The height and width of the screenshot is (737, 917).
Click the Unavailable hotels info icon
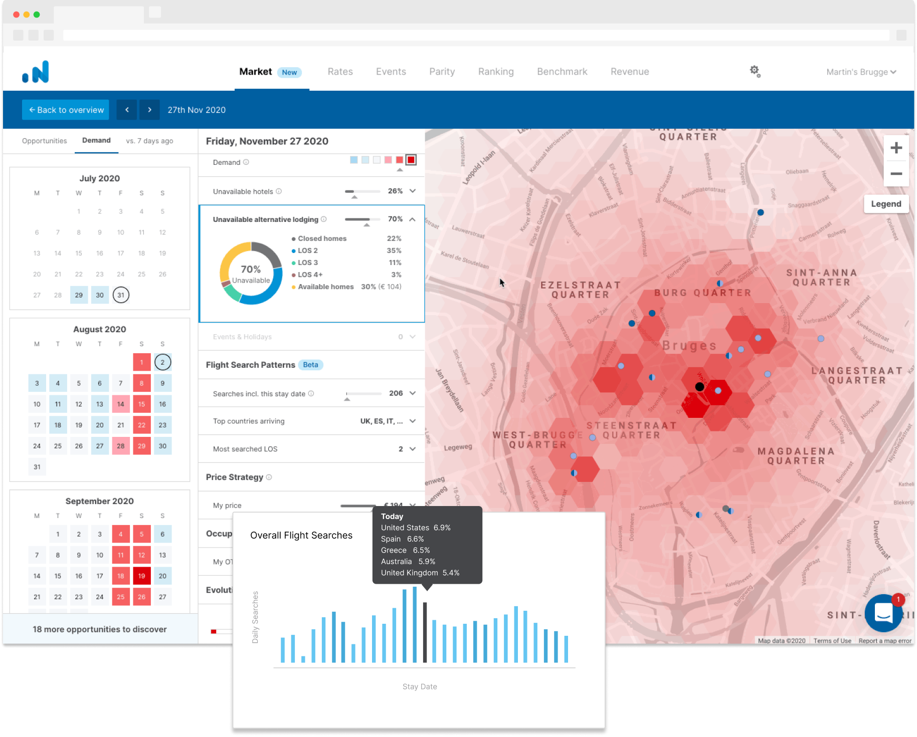click(279, 191)
